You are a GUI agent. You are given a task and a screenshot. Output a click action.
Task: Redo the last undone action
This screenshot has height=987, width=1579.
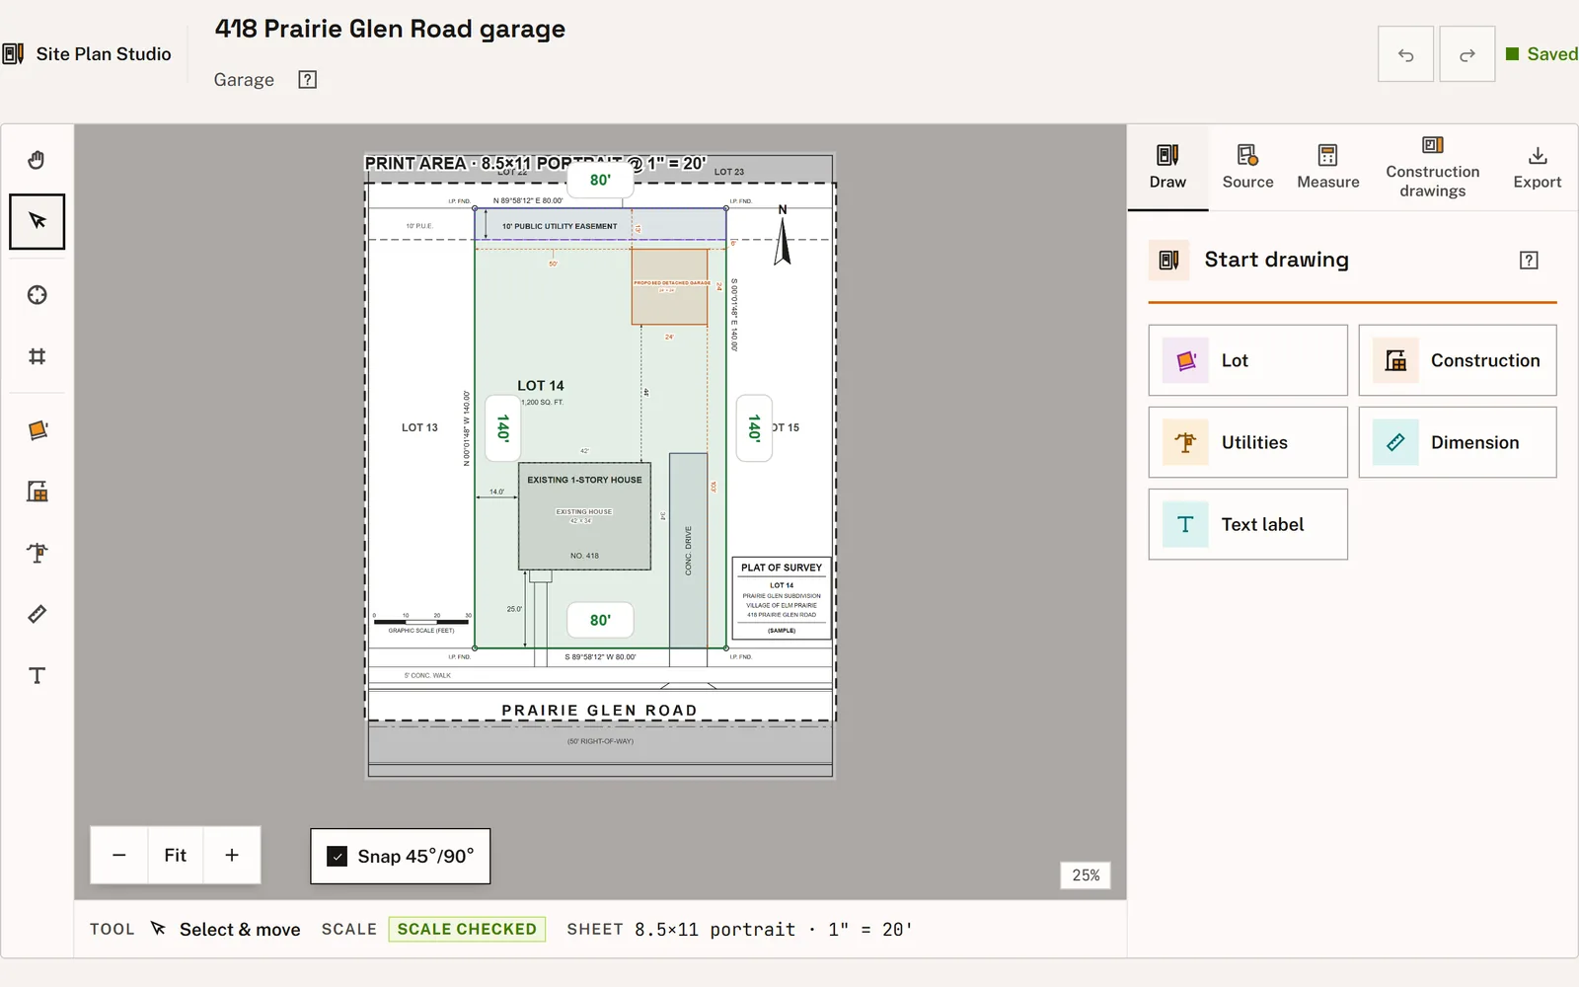tap(1466, 54)
